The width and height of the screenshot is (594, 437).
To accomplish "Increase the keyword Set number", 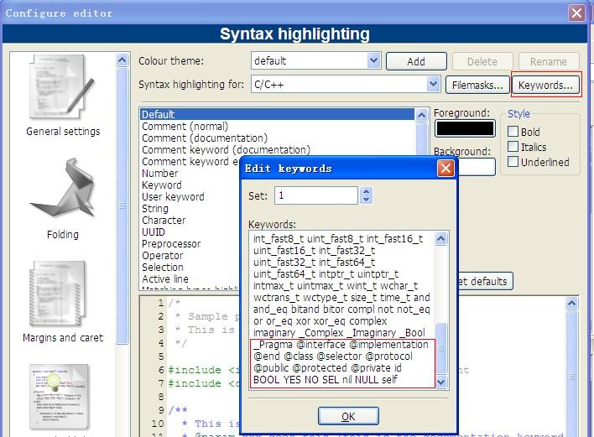I will (366, 191).
